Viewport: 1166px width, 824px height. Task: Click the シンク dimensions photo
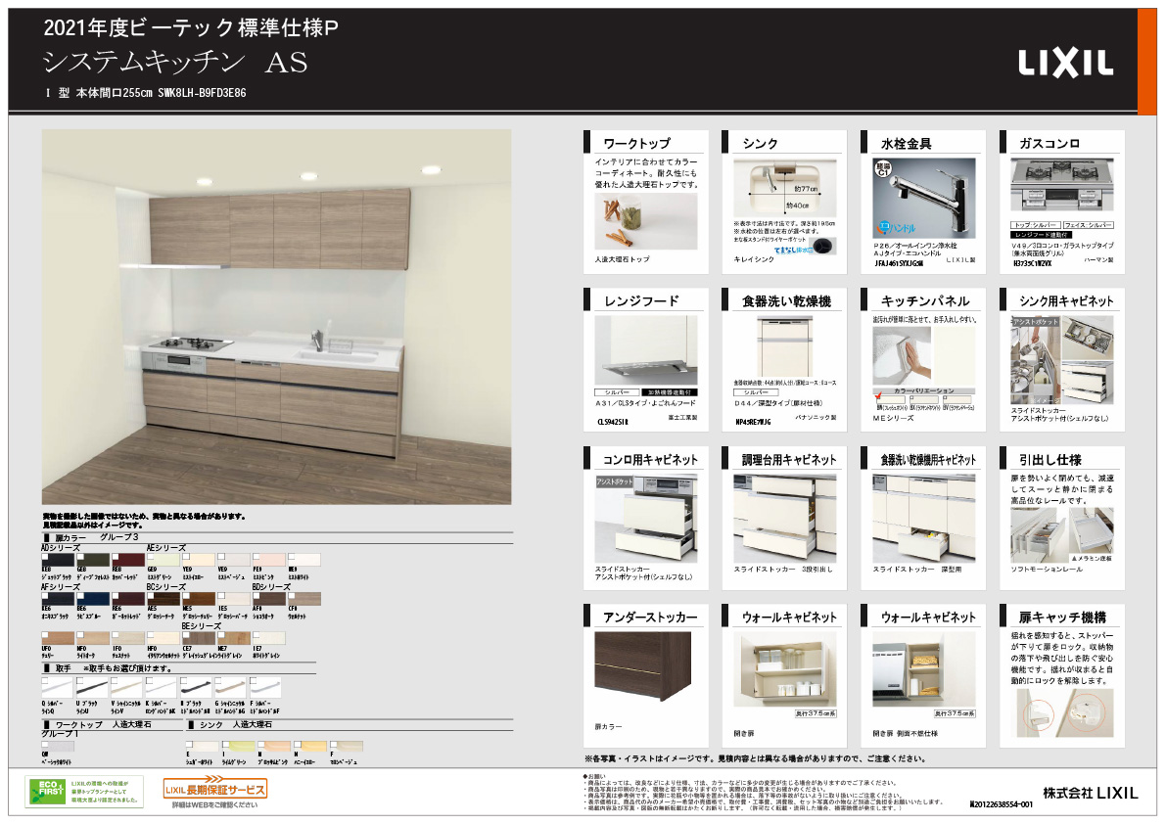[x=784, y=187]
